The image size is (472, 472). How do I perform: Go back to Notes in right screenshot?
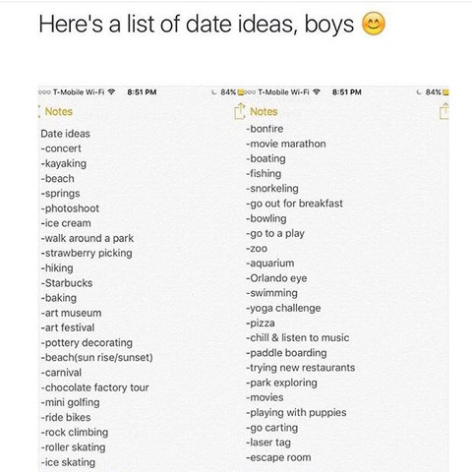point(264,111)
